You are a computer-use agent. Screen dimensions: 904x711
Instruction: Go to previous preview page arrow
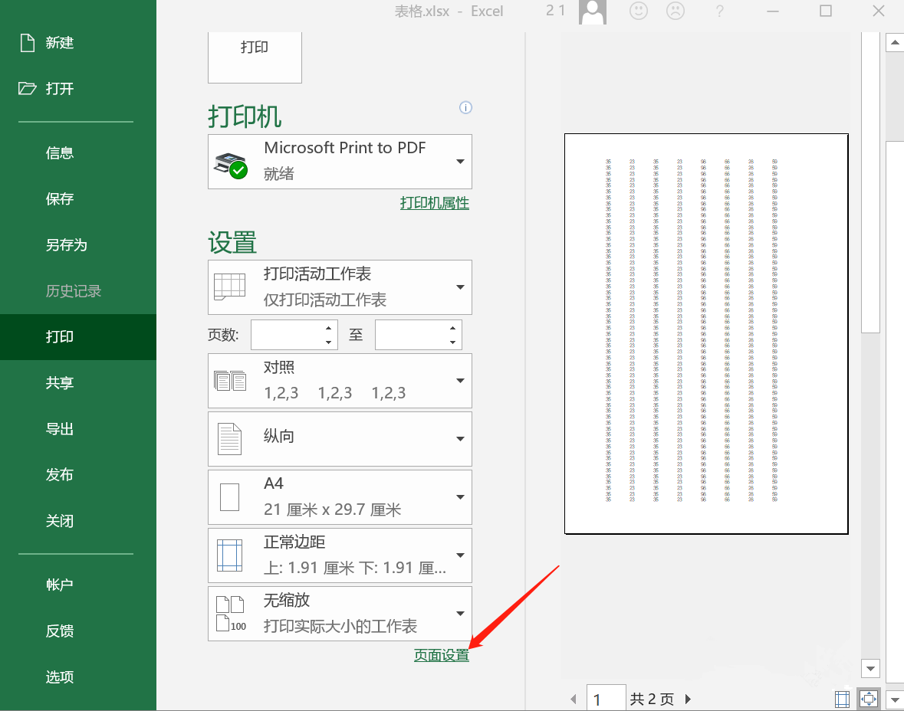[x=573, y=700]
